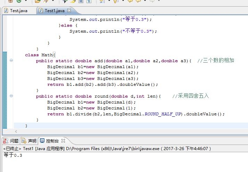Click the console output line 等于0.3
248x172 pixels.
(13, 155)
